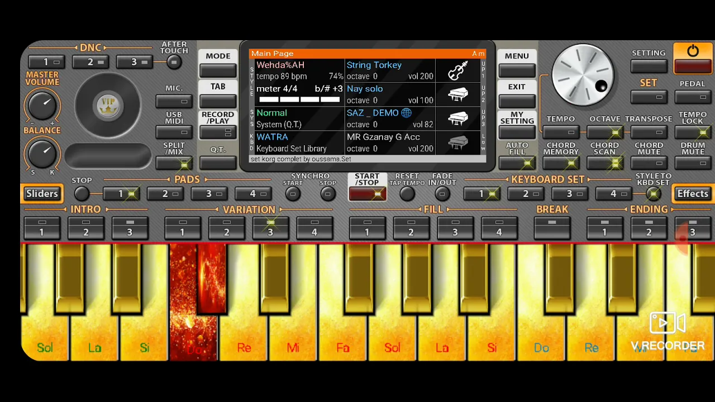This screenshot has width=715, height=402.
Task: Click the Reset Tap Tempo button
Action: pyautogui.click(x=407, y=194)
